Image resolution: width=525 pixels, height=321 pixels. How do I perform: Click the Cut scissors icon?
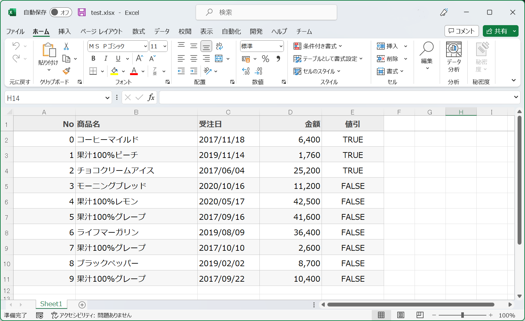[66, 46]
